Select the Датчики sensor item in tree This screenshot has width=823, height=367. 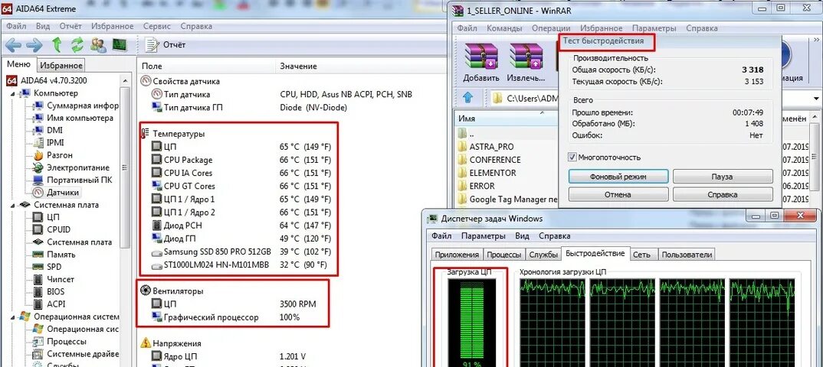click(x=56, y=193)
